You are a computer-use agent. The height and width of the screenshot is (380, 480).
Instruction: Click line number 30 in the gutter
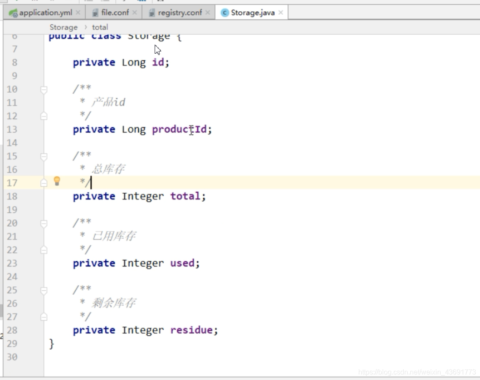click(x=12, y=357)
